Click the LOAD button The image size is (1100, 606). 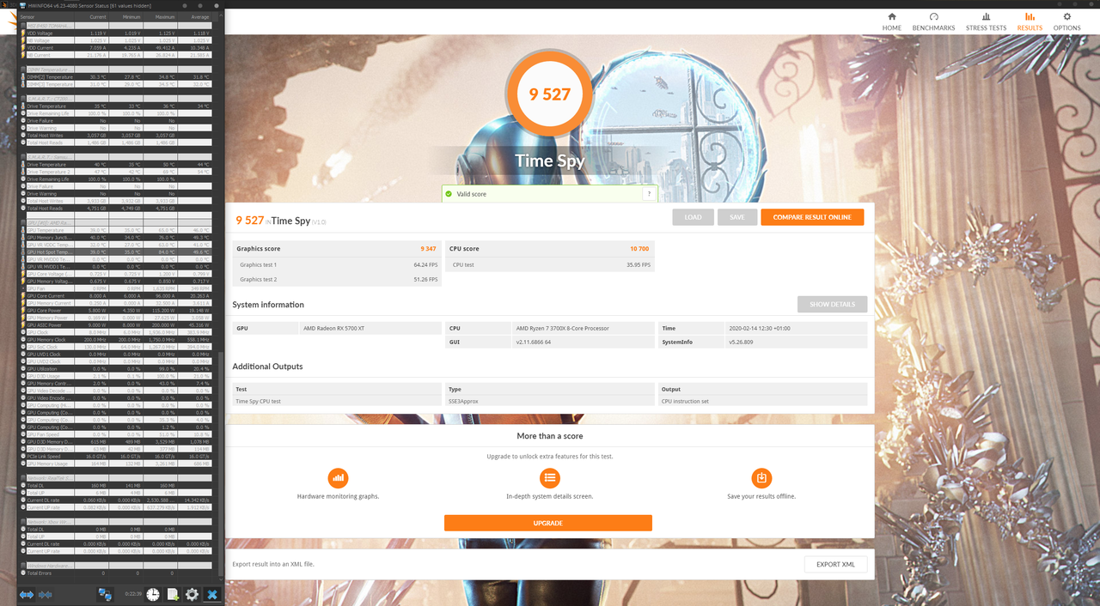693,217
